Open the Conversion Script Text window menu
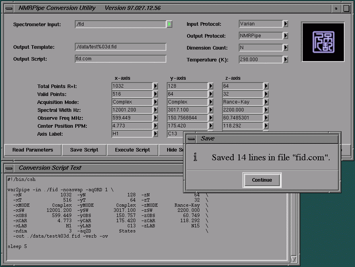The height and width of the screenshot is (267, 355). click(x=9, y=168)
